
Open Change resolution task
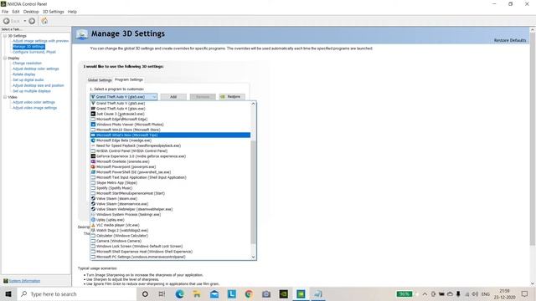tap(27, 64)
